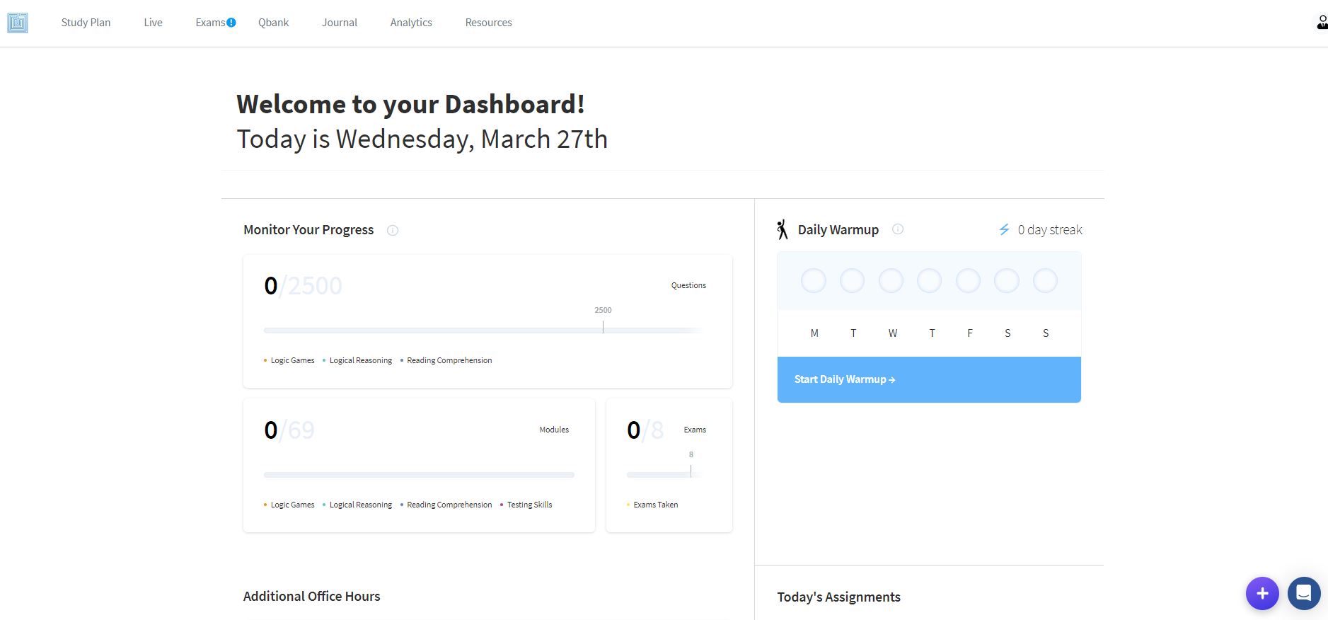Click info icon beside Monitor Your Progress
The image size is (1328, 620).
(x=393, y=230)
